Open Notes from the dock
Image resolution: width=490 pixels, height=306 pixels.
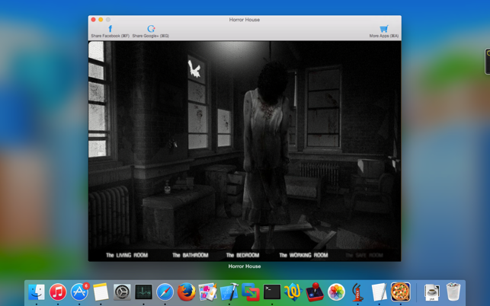click(101, 292)
